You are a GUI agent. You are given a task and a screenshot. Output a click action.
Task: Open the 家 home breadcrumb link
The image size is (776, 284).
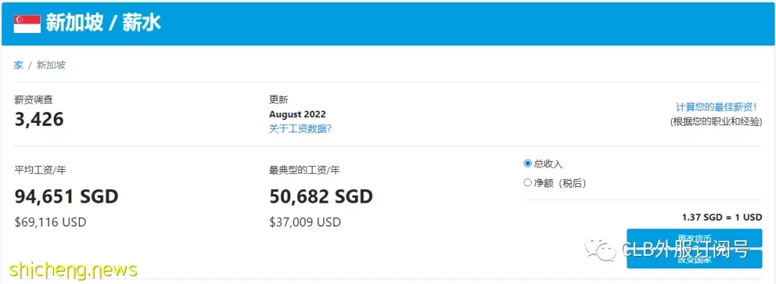(19, 65)
